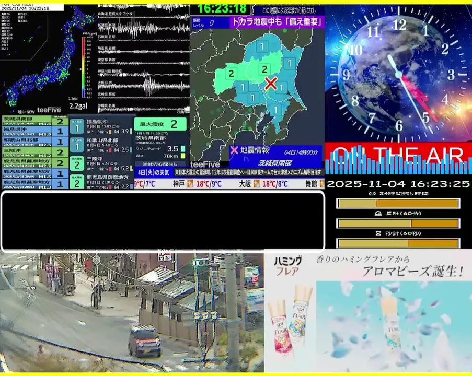Click the sunny weather icon next to 神戸
This screenshot has width=472, height=376.
pos(190,184)
